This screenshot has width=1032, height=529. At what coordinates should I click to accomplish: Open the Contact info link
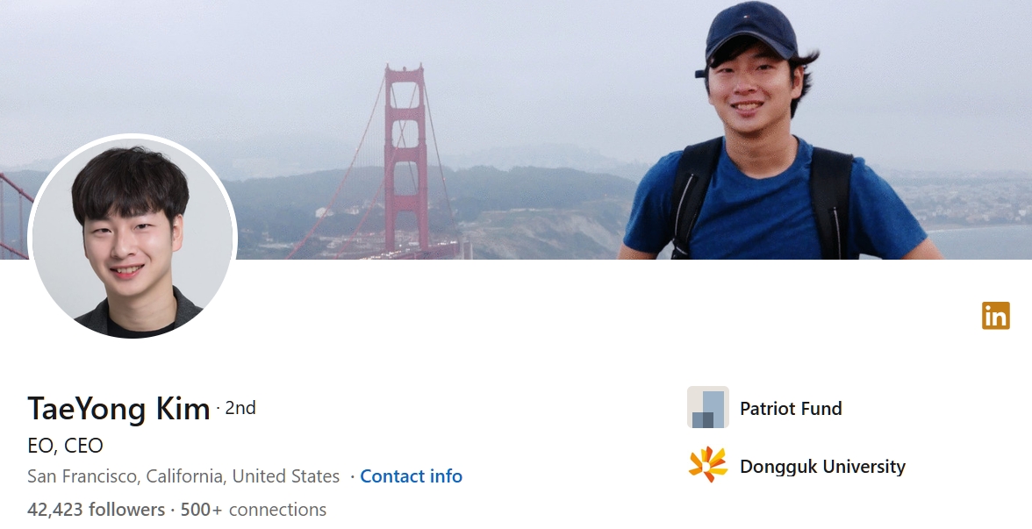click(411, 475)
